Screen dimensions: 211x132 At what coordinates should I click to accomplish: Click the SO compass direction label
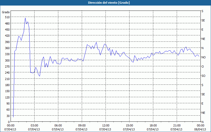pyautogui.click(x=203, y=76)
